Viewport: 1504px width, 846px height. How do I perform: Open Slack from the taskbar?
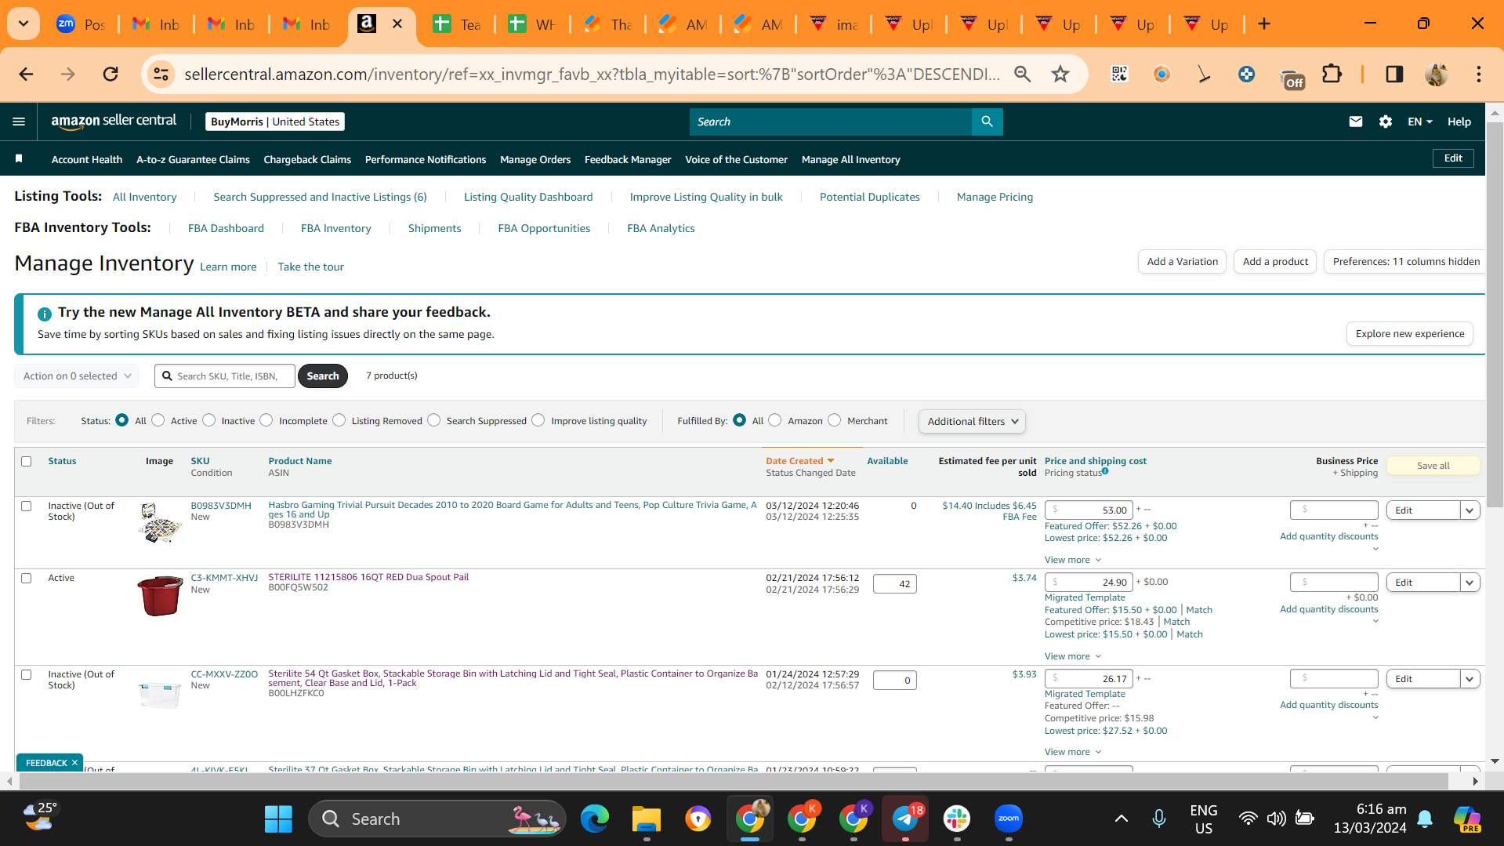(x=957, y=819)
